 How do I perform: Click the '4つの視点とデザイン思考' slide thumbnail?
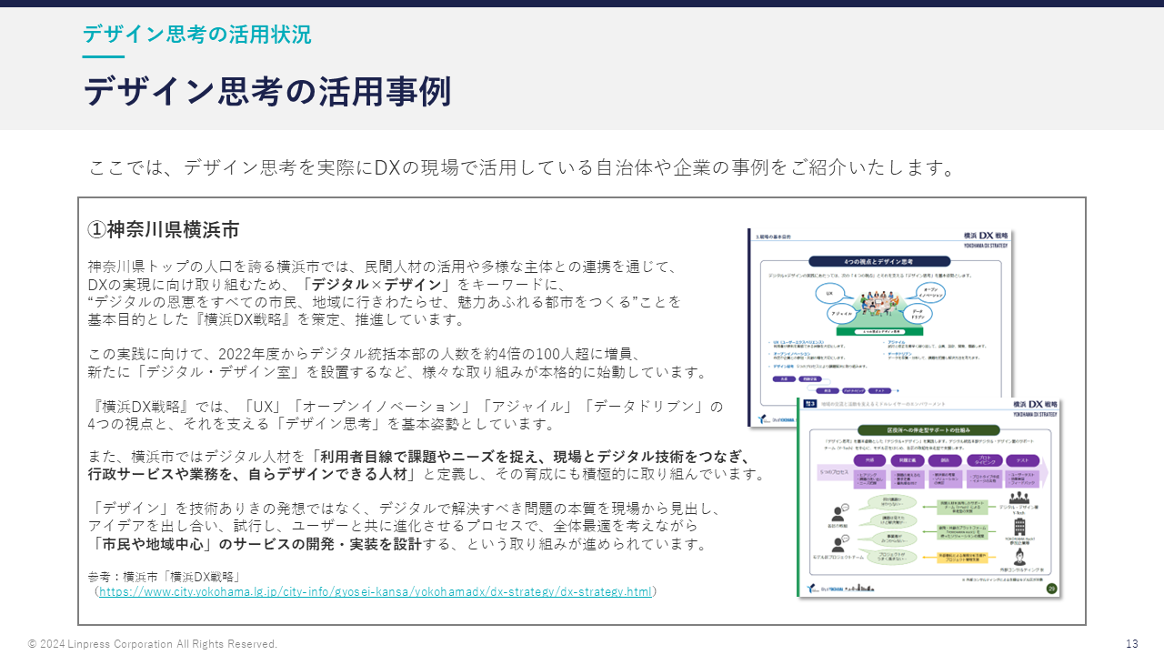point(880,327)
